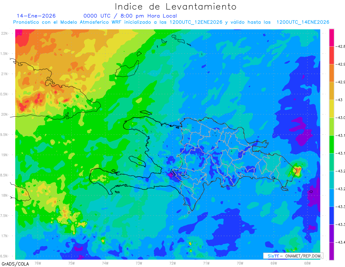This screenshot has height=267, width=345.
Task: Click the "-43.0" legend value
Action: (x=341, y=118)
